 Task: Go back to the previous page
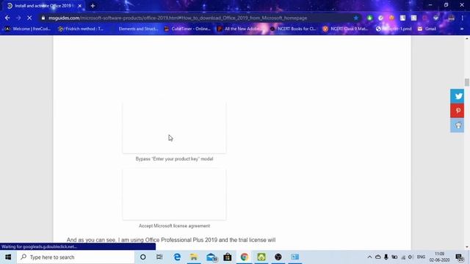point(7,18)
